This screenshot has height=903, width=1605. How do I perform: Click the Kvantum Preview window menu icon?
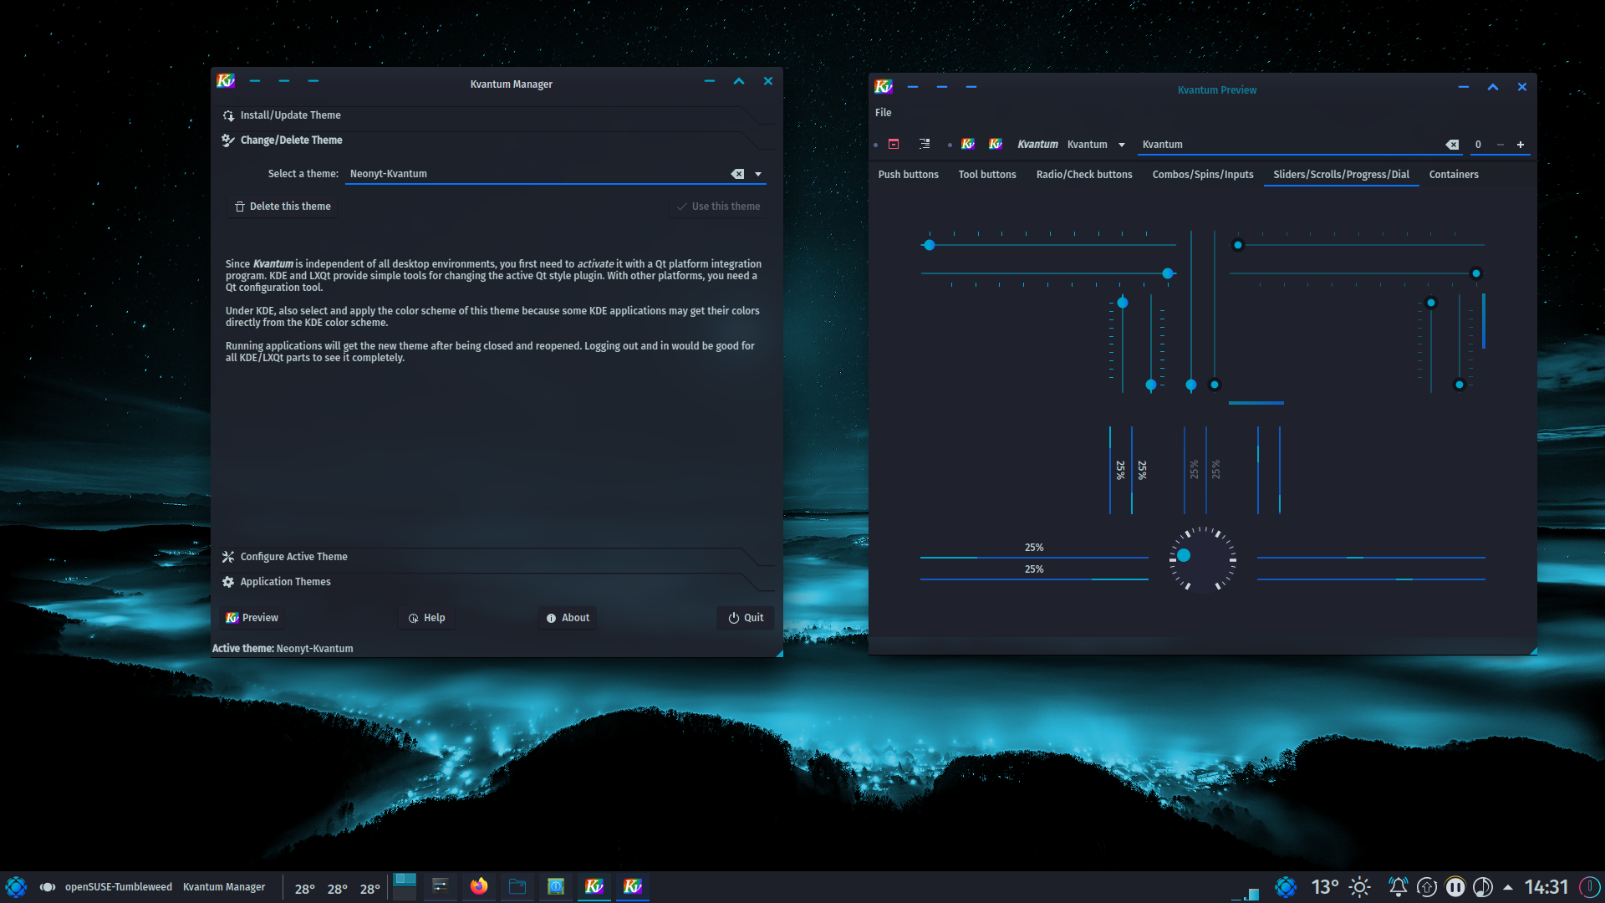[884, 87]
